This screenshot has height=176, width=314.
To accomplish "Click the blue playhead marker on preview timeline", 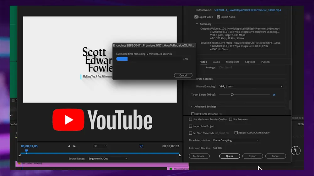I will tap(26, 151).
